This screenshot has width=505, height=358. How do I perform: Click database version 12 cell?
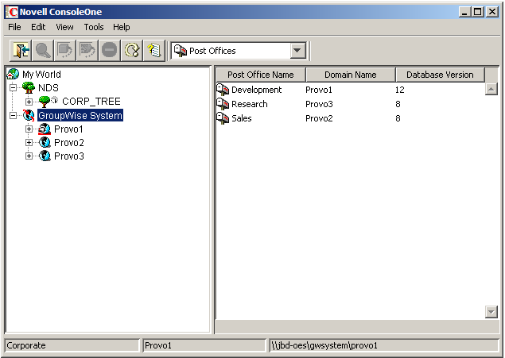(x=400, y=90)
